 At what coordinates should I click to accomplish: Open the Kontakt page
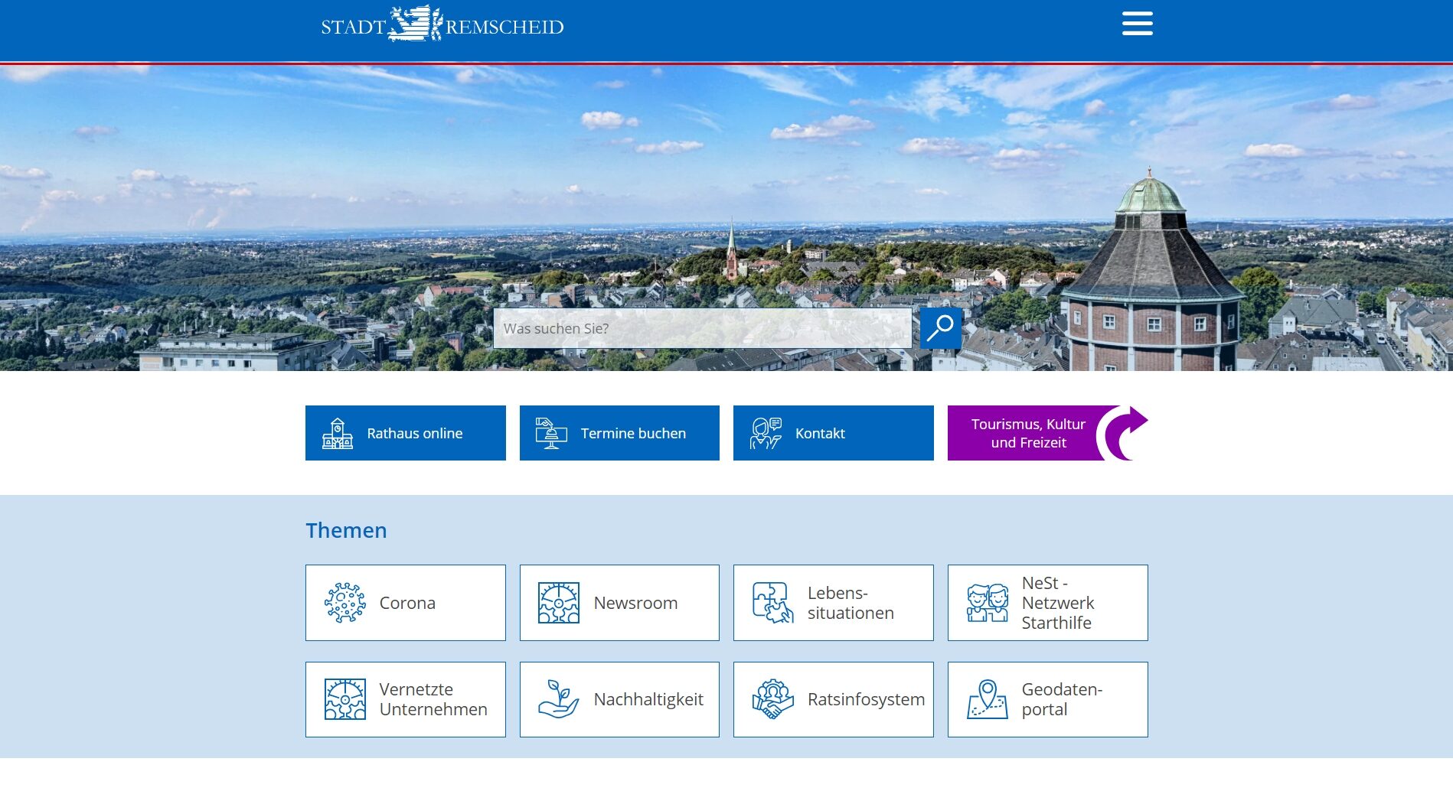click(820, 434)
